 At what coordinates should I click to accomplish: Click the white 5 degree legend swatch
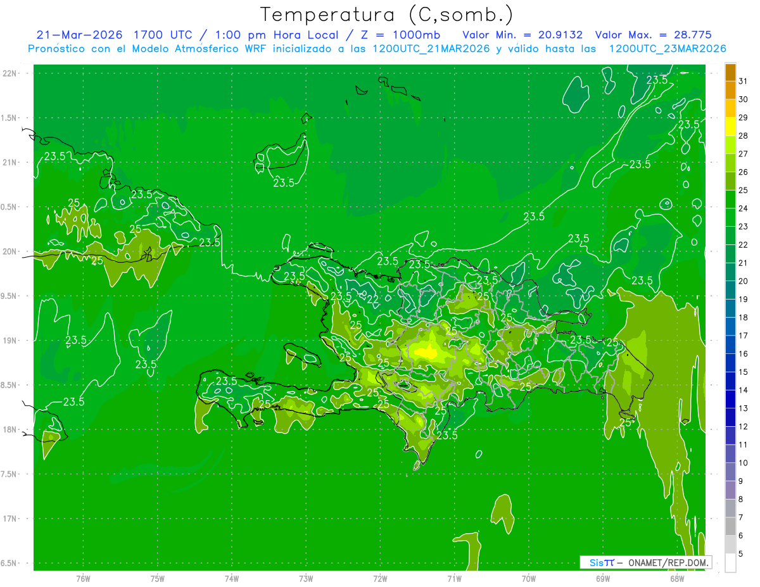coord(730,563)
